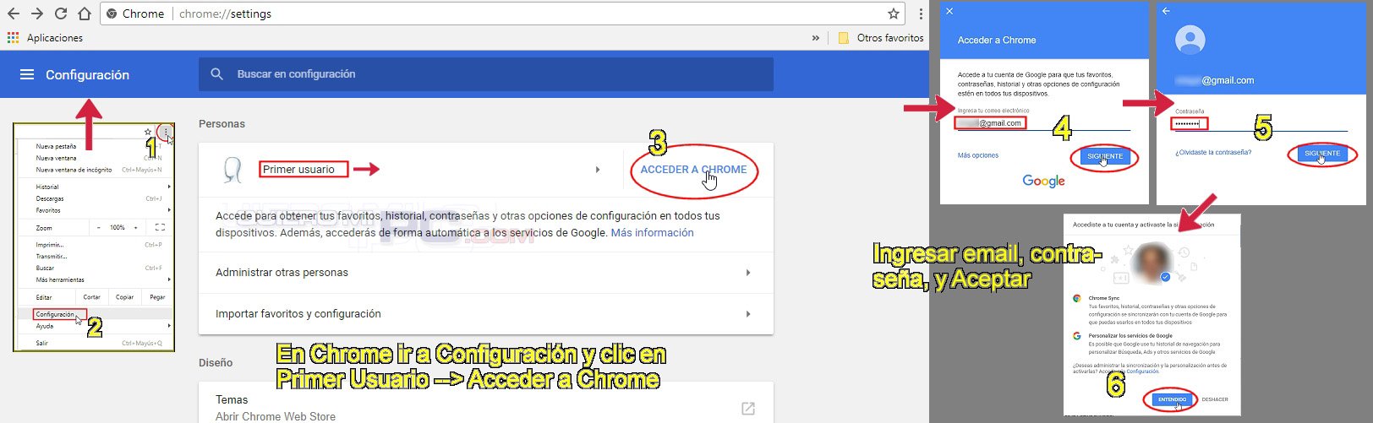The height and width of the screenshot is (423, 1373).
Task: Click the three-dot button in small menu screenshot
Action: pos(166,132)
